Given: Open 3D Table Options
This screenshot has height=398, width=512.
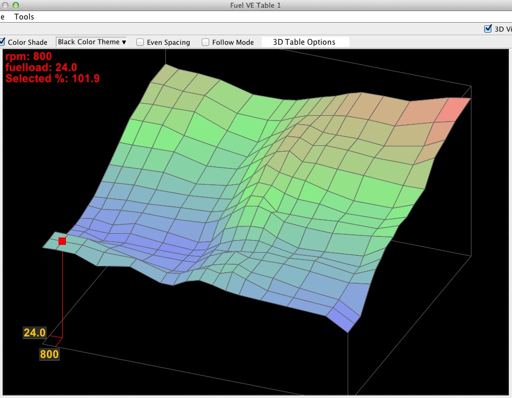Looking at the screenshot, I should (304, 42).
